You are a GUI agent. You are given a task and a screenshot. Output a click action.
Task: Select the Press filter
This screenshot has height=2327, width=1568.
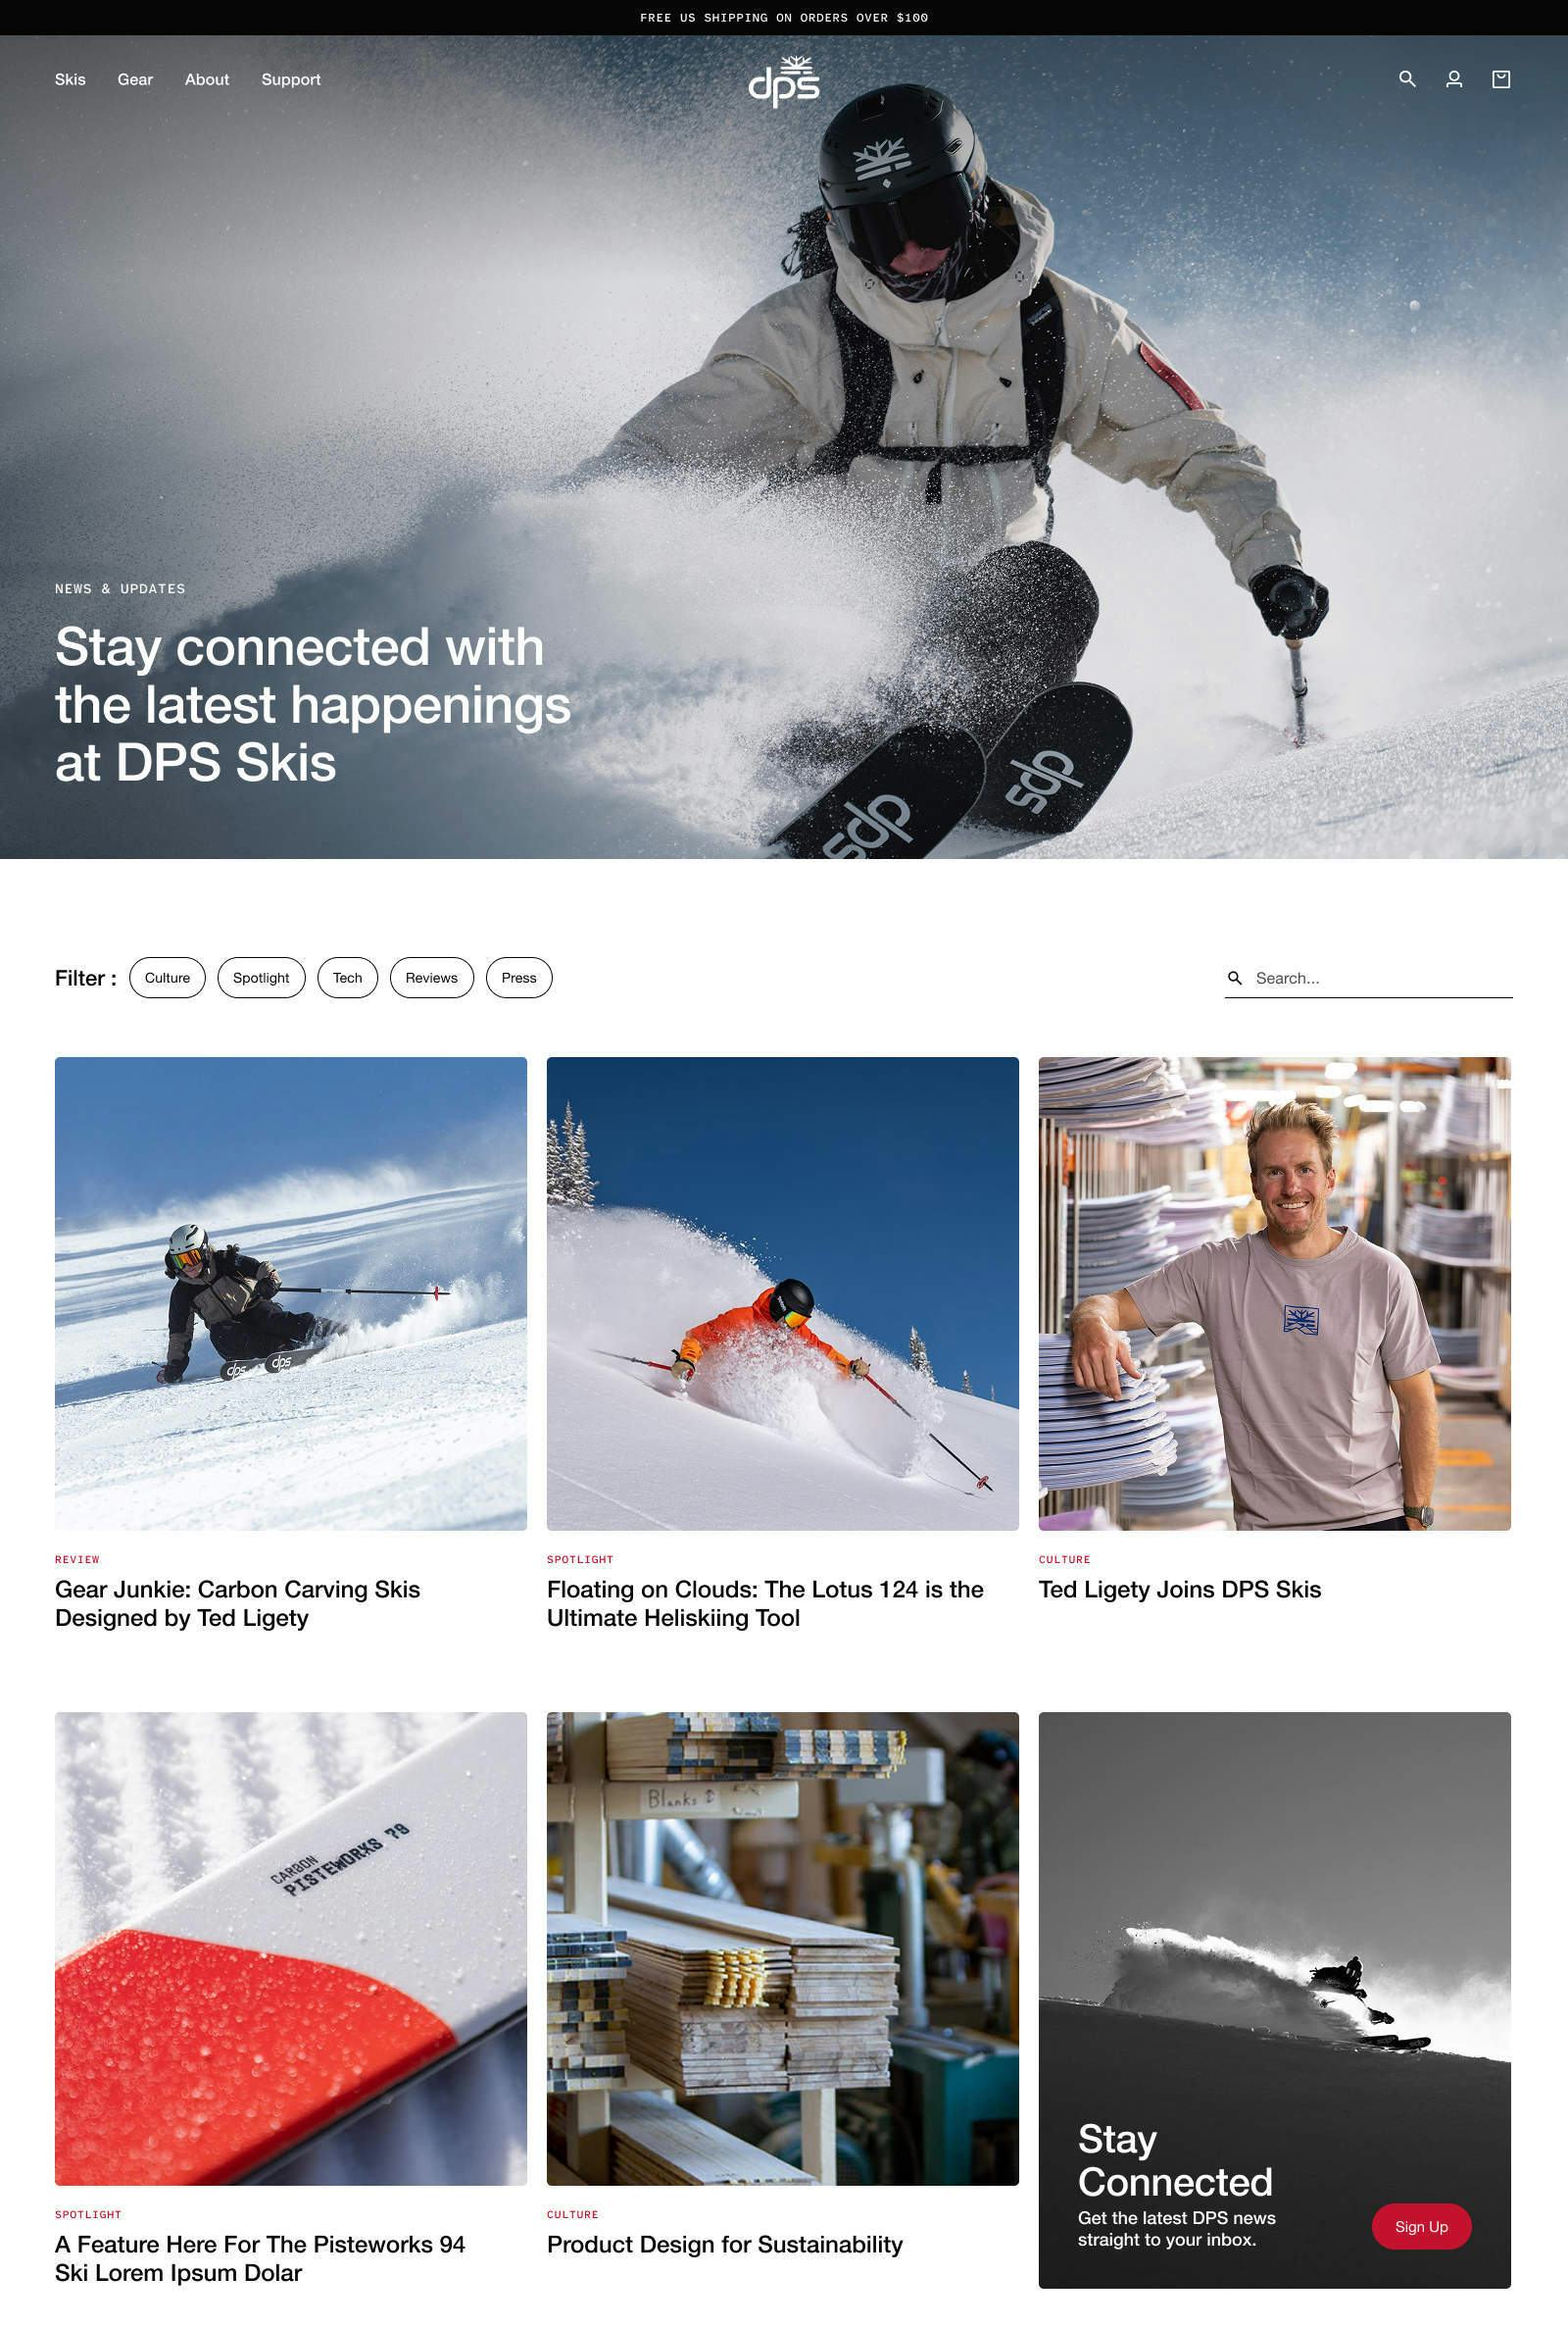(x=519, y=978)
